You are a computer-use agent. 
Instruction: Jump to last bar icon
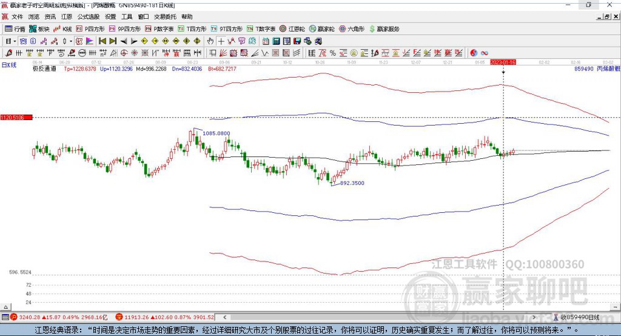click(113, 41)
